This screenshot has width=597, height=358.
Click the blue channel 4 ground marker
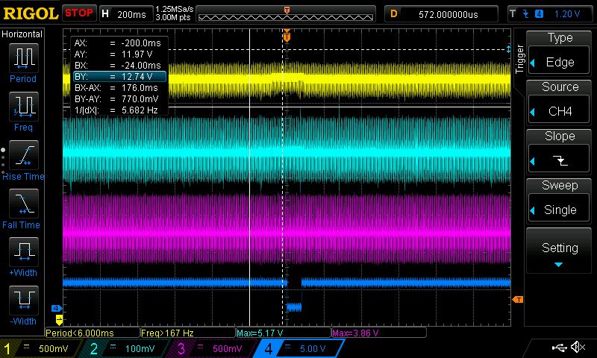tap(57, 308)
